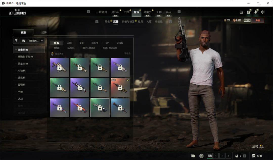This screenshot has width=273, height=160.
Task: Filter skins by AKM
Action: (69, 43)
